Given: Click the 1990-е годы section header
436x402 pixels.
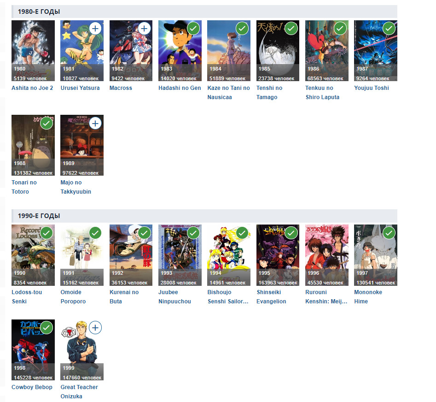Looking at the screenshot, I should (x=204, y=216).
